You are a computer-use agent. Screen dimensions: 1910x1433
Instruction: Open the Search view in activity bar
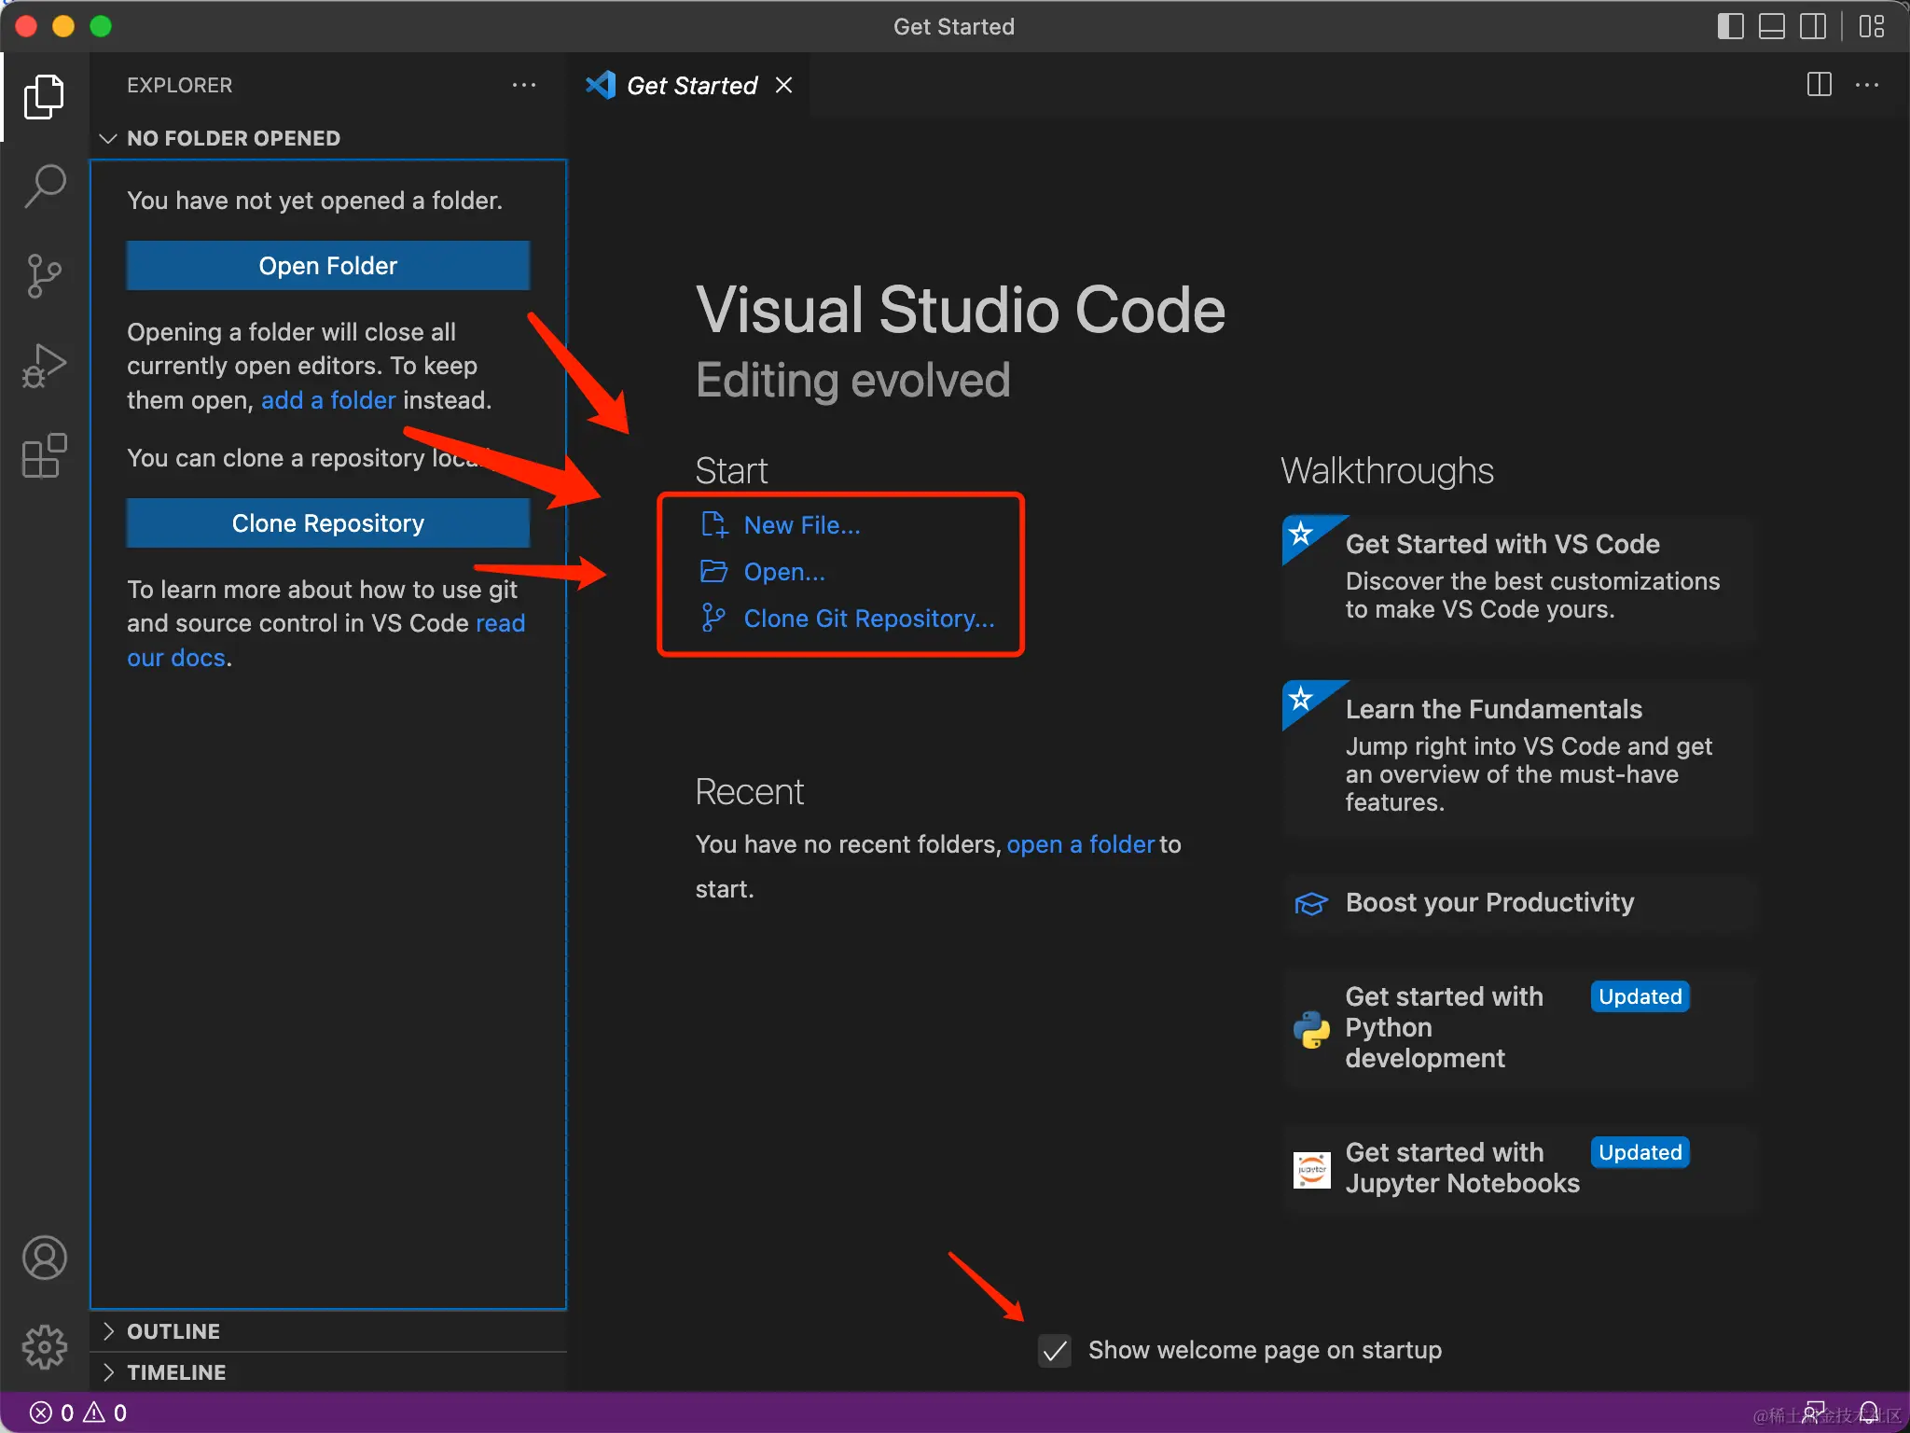click(x=44, y=186)
